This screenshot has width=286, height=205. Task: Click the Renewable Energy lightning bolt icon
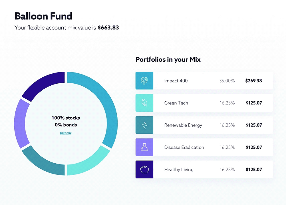144,125
